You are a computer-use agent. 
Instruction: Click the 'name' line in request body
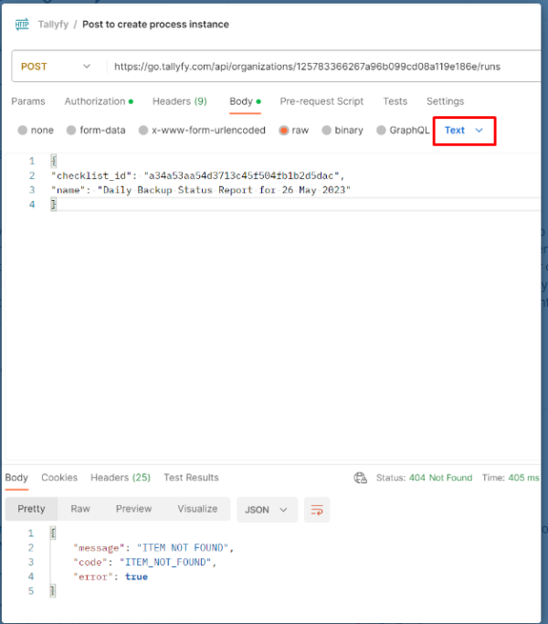[201, 190]
